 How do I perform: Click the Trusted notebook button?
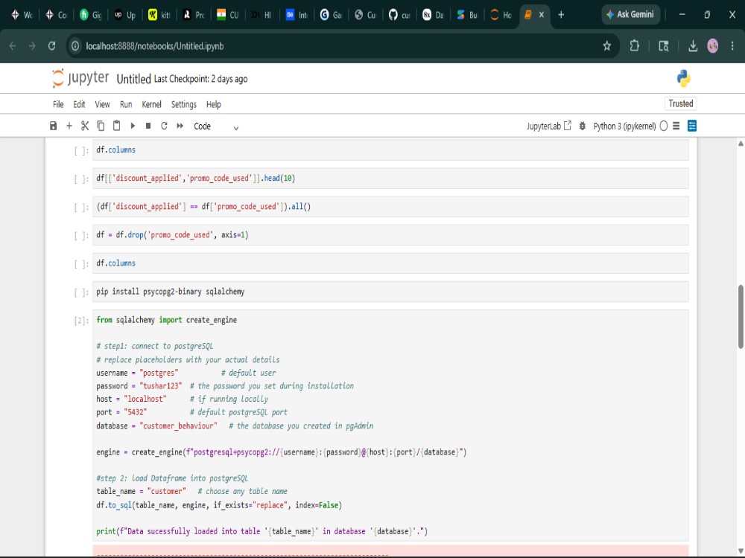(680, 103)
